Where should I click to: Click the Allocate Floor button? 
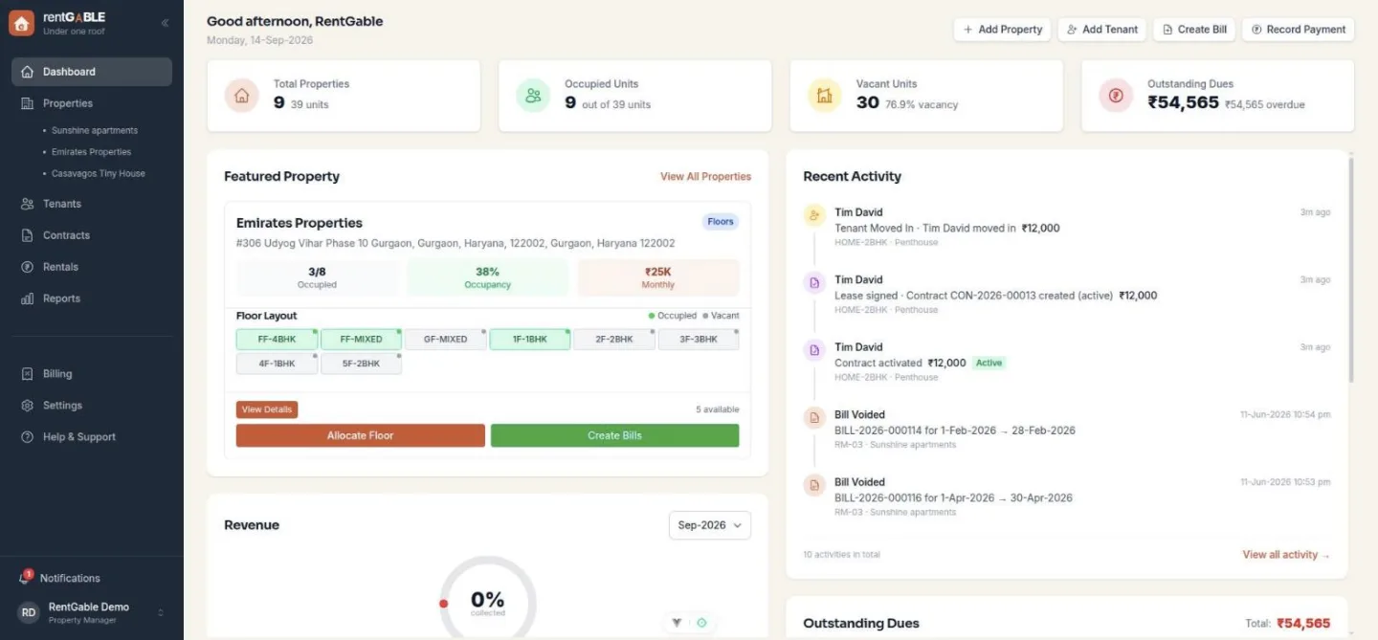click(361, 435)
